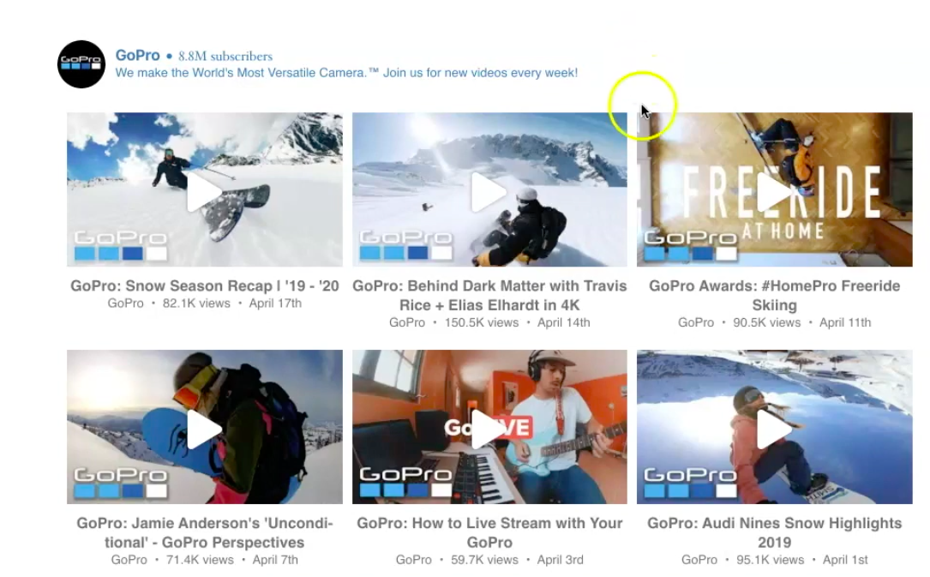This screenshot has height=577, width=930.
Task: Click '95.1K views' under Audi Nines video
Action: 771,560
